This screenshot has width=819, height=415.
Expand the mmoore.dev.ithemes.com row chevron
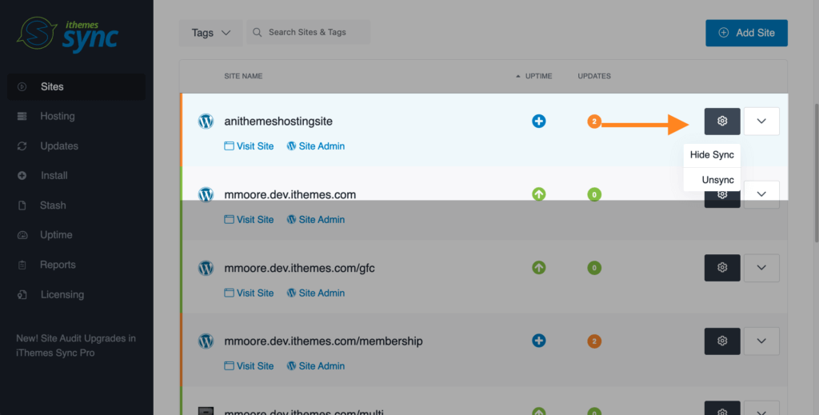tap(761, 194)
